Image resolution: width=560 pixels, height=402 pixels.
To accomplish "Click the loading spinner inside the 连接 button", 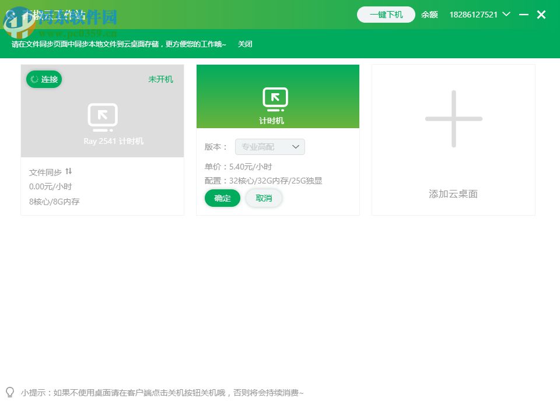I will tap(35, 79).
